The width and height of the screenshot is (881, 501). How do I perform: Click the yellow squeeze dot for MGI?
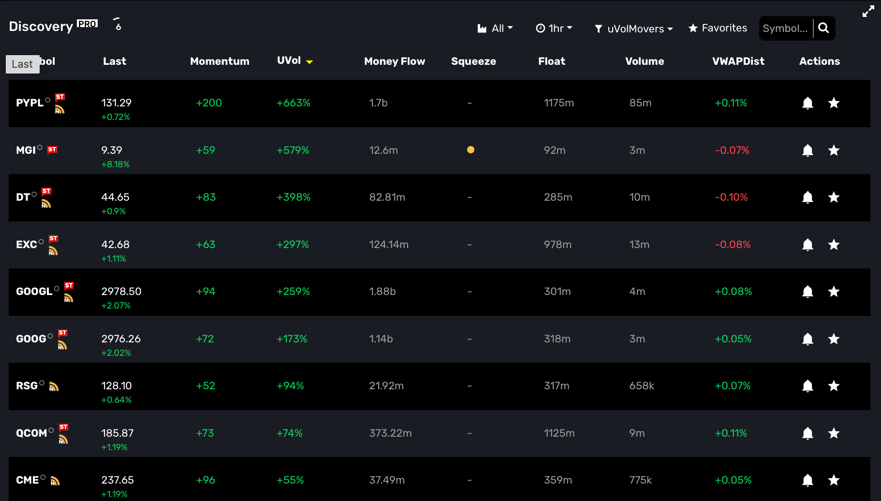click(470, 150)
